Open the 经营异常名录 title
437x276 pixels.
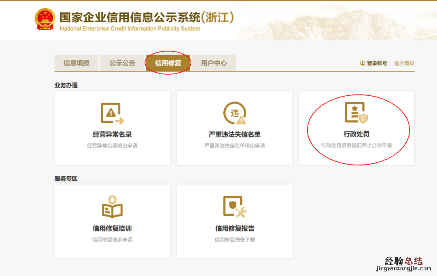pyautogui.click(x=112, y=135)
